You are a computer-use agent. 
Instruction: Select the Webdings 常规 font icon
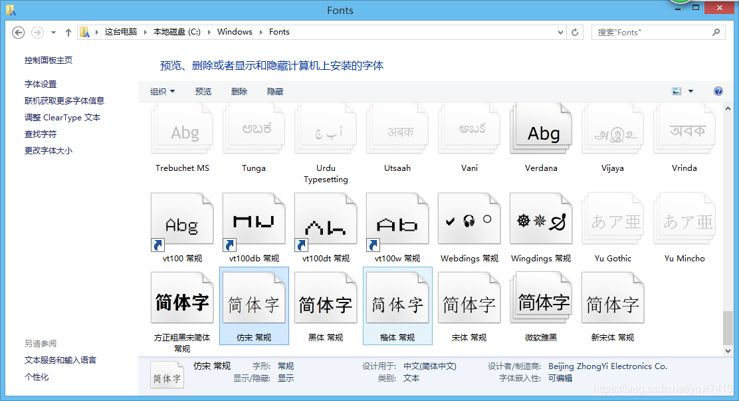469,219
